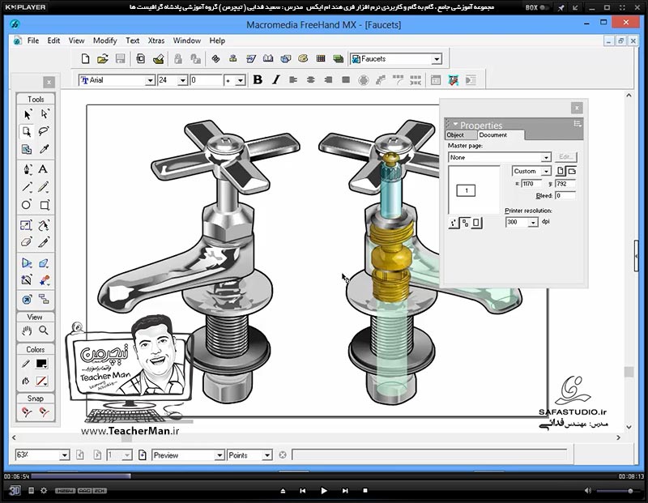Toggle KMPlayer 3D mode button

(x=15, y=491)
